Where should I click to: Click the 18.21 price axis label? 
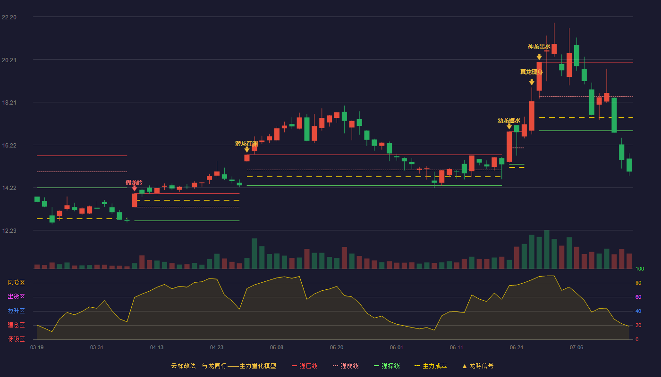[x=9, y=103]
